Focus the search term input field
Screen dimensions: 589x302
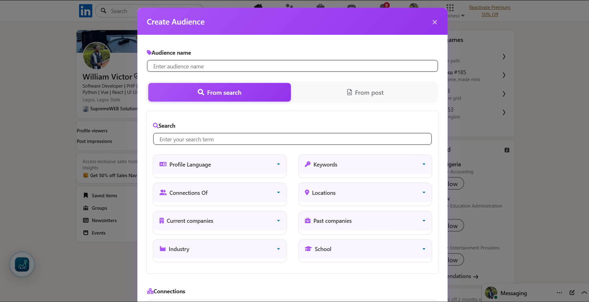coord(292,139)
